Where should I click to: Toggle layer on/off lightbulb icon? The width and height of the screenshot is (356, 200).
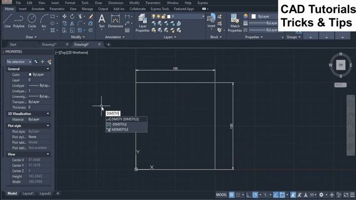[x=154, y=16]
